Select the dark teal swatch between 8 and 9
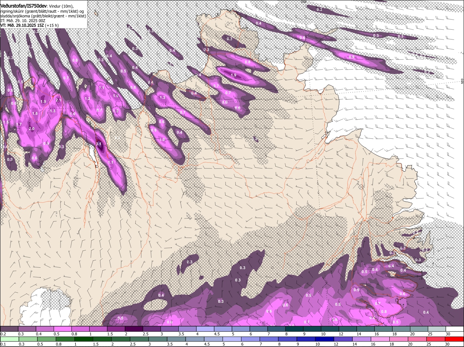 tap(294, 329)
